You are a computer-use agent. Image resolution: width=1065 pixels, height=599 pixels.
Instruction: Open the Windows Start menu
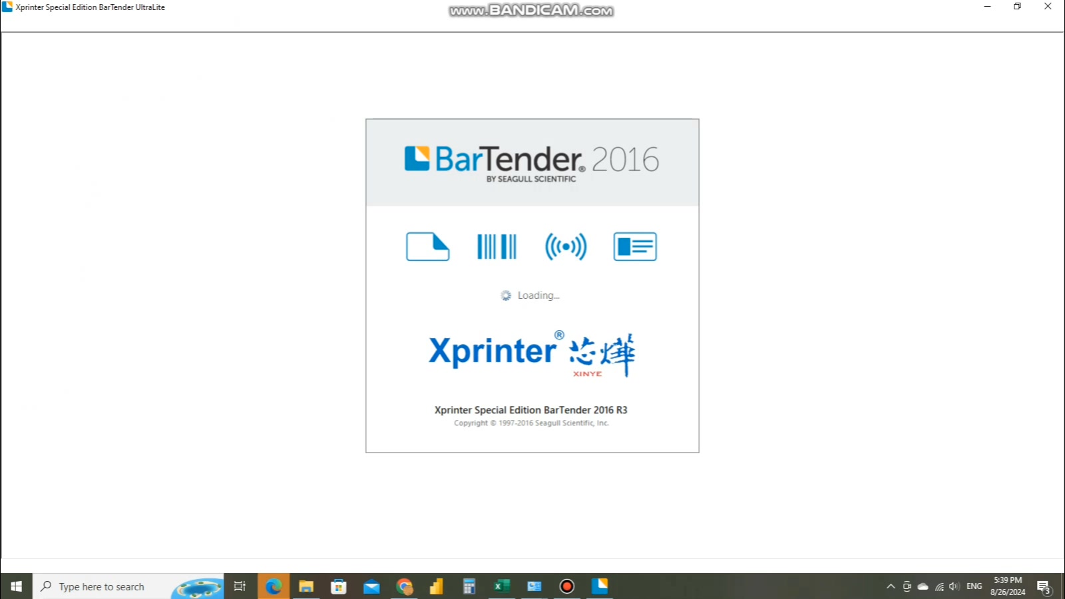coord(16,586)
